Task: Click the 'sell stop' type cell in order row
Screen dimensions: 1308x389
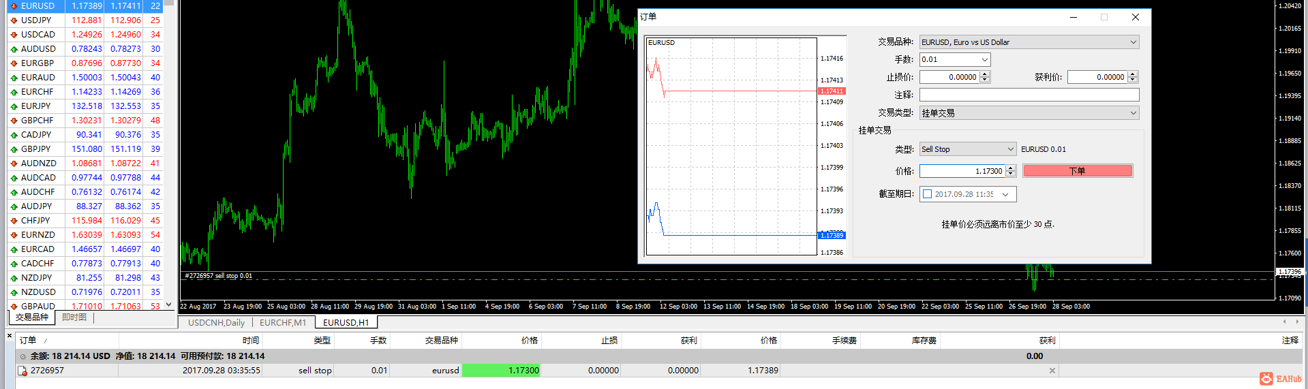Action: tap(315, 371)
